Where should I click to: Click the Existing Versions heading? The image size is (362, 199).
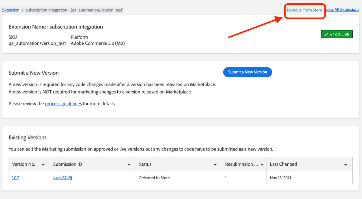[x=28, y=138]
